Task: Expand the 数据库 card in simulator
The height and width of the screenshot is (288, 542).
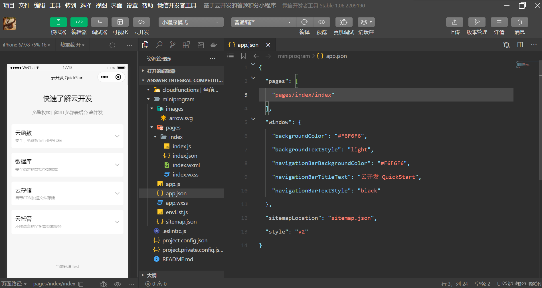Action: [x=67, y=165]
